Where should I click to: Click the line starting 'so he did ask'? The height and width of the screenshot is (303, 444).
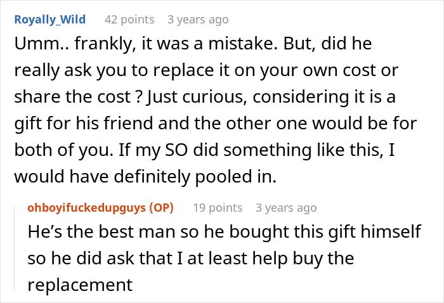[191, 258]
